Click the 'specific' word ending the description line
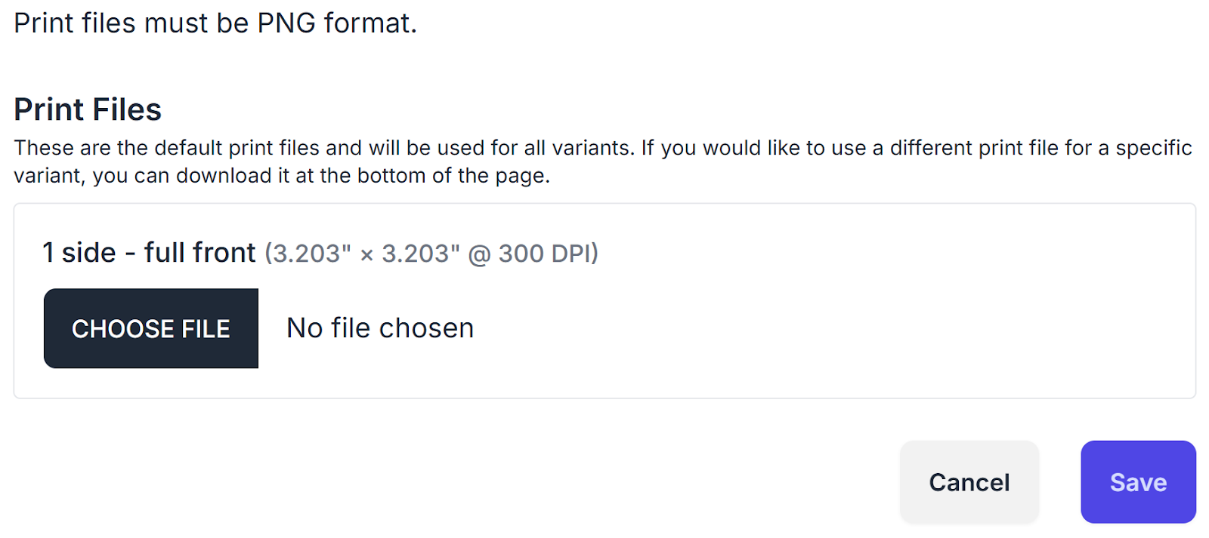This screenshot has width=1209, height=538. [1154, 148]
